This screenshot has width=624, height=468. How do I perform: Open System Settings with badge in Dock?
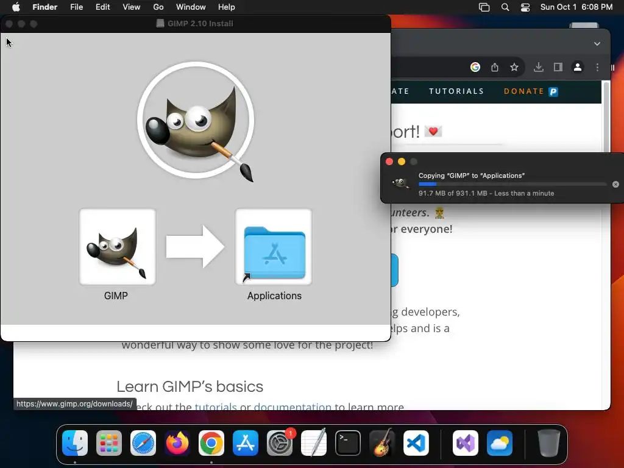(x=280, y=443)
